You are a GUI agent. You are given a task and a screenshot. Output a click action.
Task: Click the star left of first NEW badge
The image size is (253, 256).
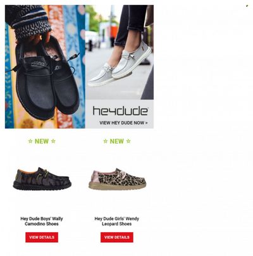(x=30, y=141)
